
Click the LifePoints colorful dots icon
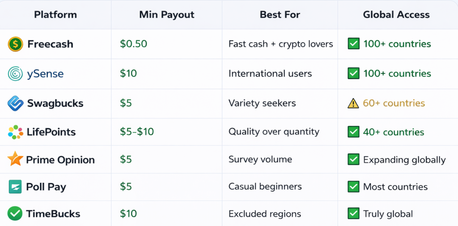(x=15, y=132)
